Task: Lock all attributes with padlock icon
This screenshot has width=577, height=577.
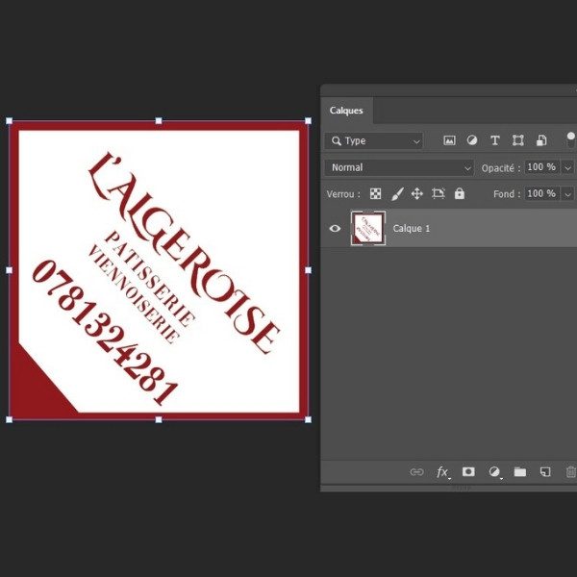Action: pyautogui.click(x=460, y=193)
